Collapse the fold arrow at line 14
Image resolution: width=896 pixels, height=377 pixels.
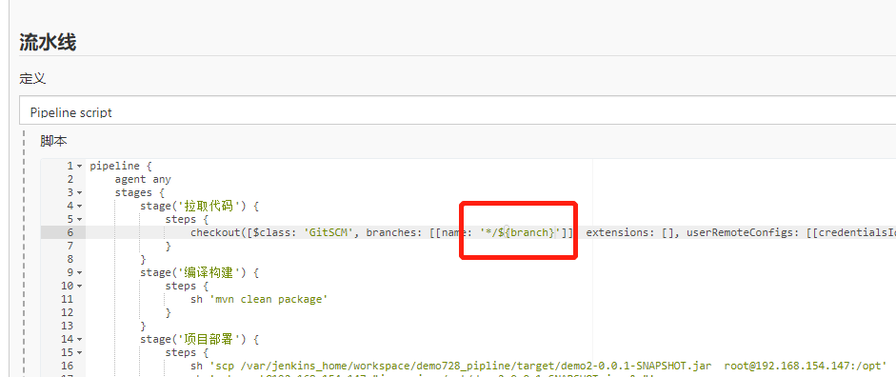point(79,339)
